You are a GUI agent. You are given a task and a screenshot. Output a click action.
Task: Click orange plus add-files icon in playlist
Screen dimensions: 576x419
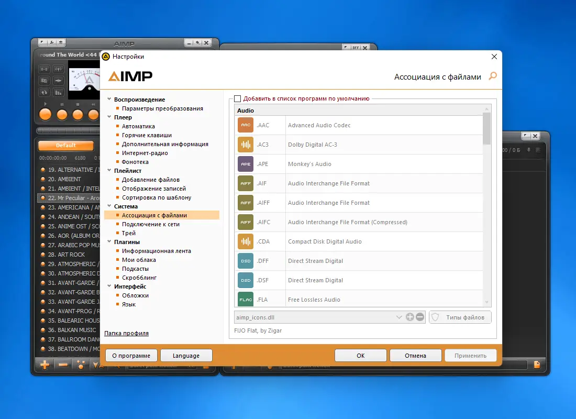[x=45, y=365]
